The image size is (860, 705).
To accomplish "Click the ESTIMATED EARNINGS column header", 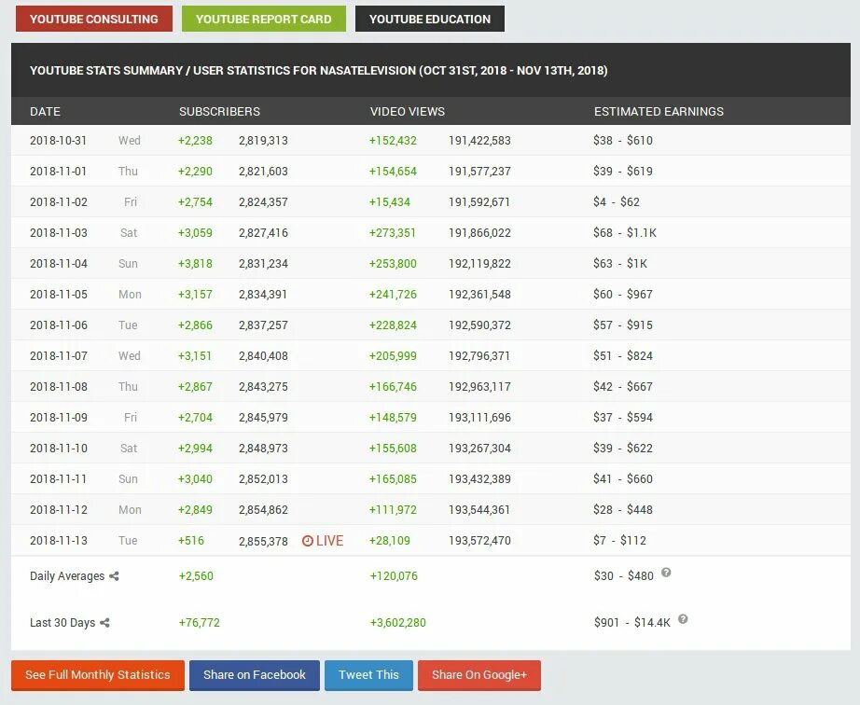I will 659,111.
